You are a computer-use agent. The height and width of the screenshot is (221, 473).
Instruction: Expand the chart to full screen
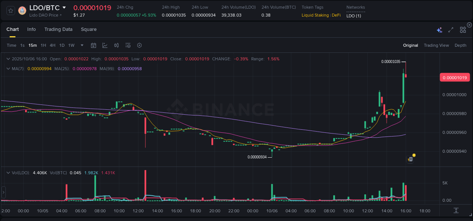coord(450,30)
